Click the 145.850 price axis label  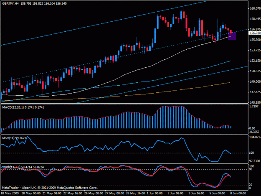coord(255,102)
